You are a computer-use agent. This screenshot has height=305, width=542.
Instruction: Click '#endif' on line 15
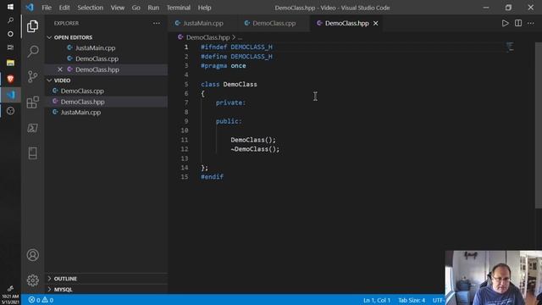[213, 177]
